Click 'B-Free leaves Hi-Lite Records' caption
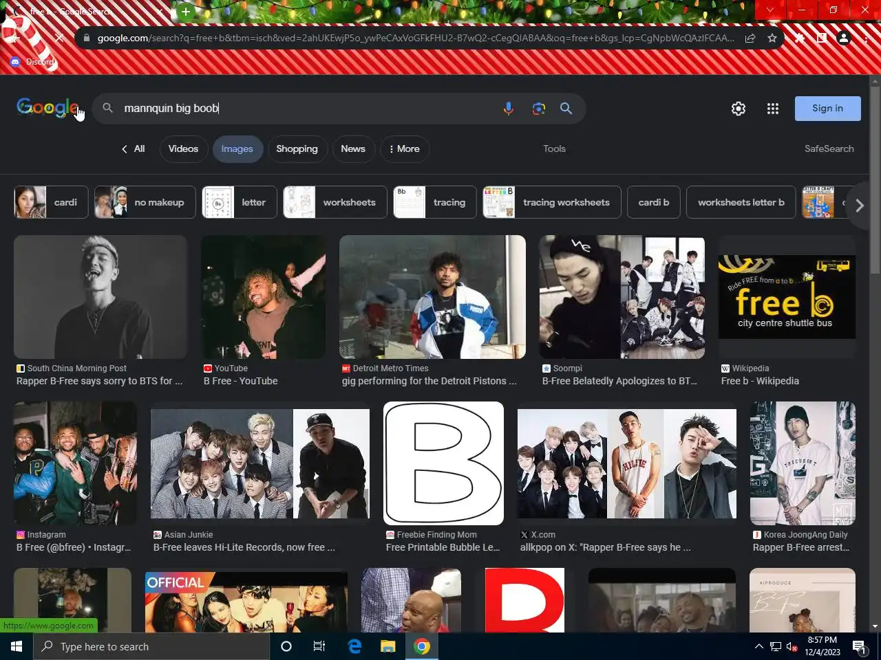The width and height of the screenshot is (881, 660). pyautogui.click(x=244, y=547)
